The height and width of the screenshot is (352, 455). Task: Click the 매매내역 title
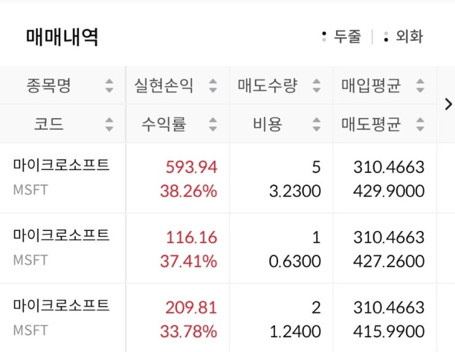62,37
